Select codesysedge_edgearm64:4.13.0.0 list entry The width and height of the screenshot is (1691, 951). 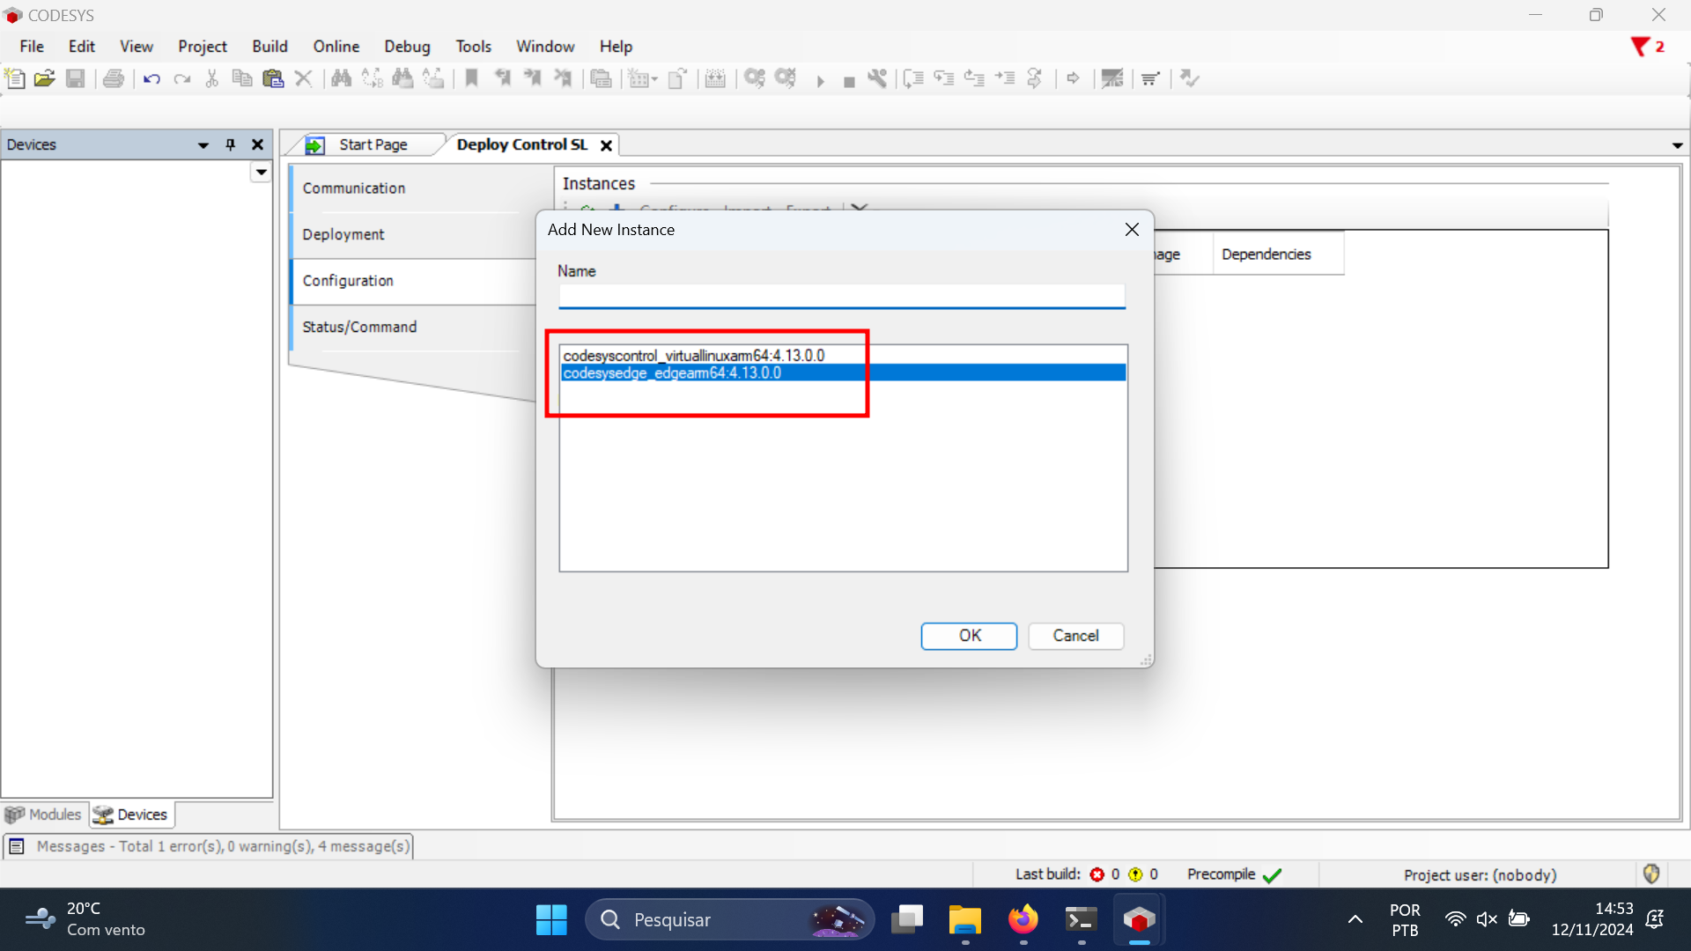(x=843, y=373)
